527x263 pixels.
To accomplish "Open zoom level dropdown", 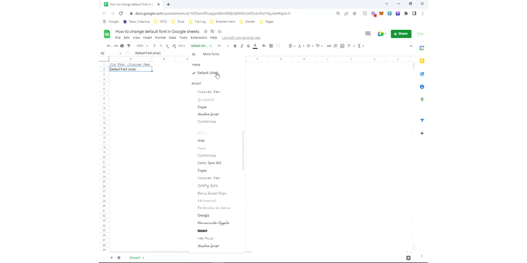I will (x=142, y=46).
